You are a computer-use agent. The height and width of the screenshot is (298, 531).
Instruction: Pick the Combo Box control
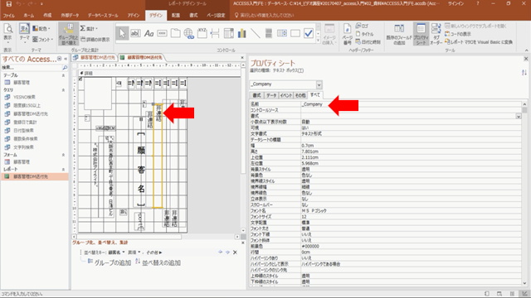pyautogui.click(x=229, y=33)
